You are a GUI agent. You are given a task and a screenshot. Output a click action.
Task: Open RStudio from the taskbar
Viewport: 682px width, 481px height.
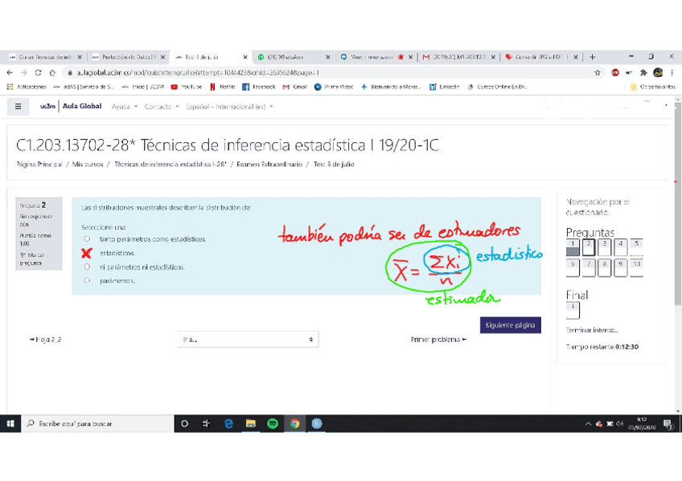tap(317, 424)
